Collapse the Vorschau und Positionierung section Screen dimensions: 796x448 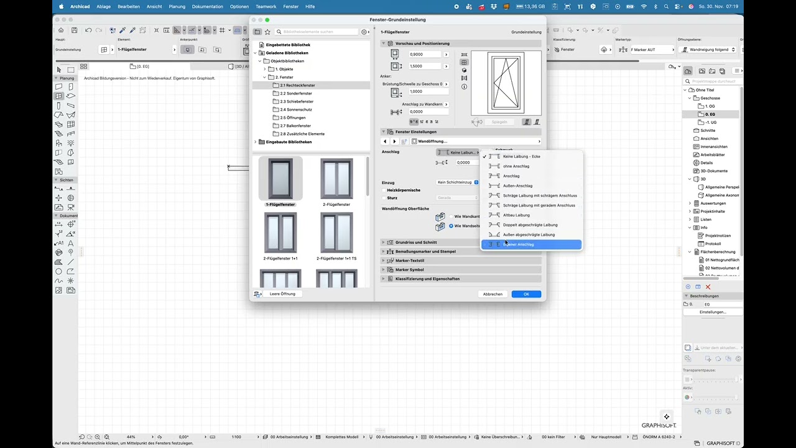384,44
